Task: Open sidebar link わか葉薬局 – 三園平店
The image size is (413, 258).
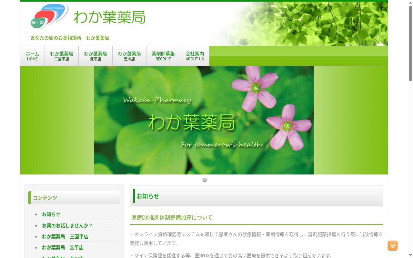Action: coord(65,236)
